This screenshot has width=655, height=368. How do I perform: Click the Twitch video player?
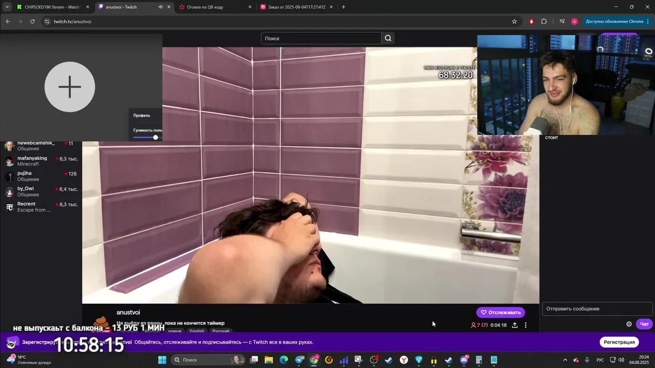[x=311, y=175]
